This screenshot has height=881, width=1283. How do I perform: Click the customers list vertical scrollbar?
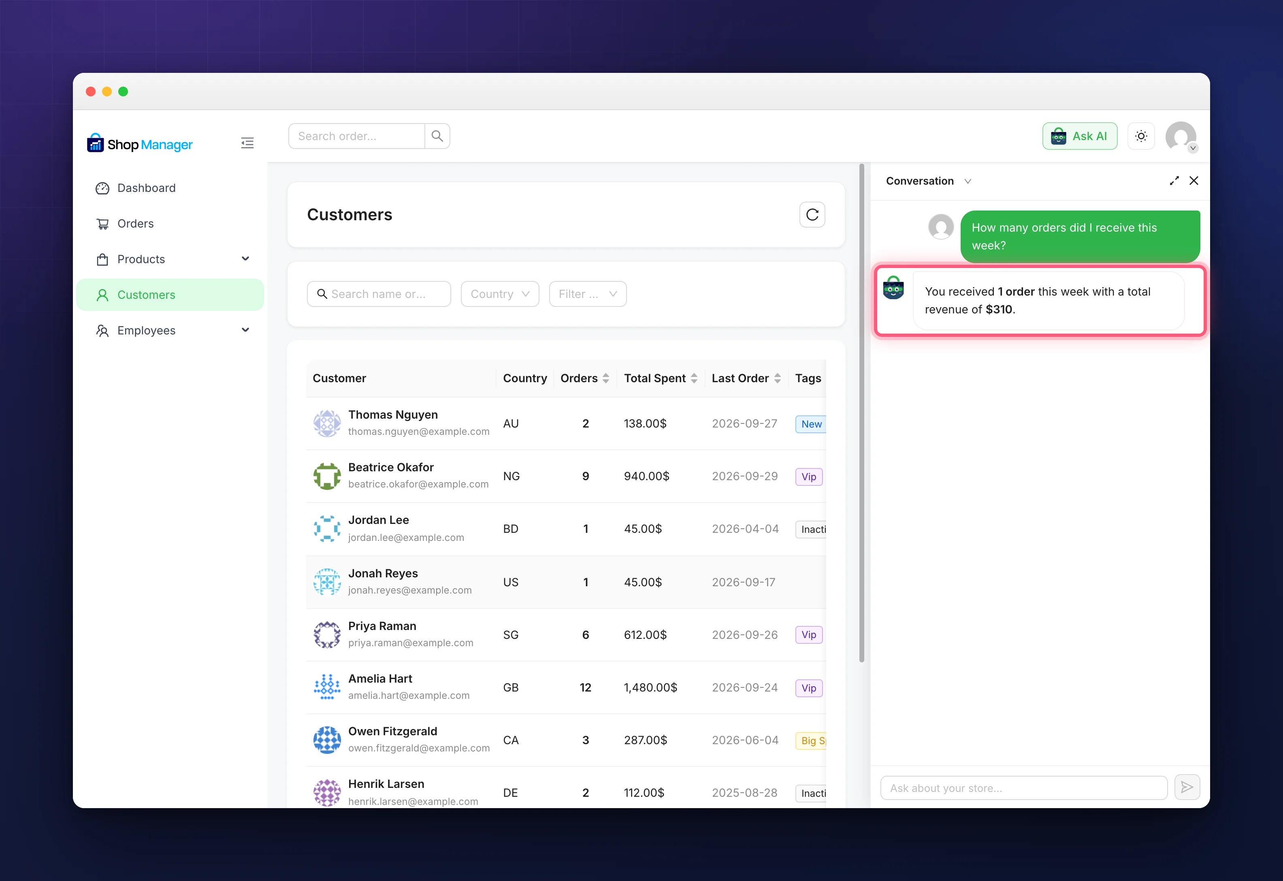[861, 413]
